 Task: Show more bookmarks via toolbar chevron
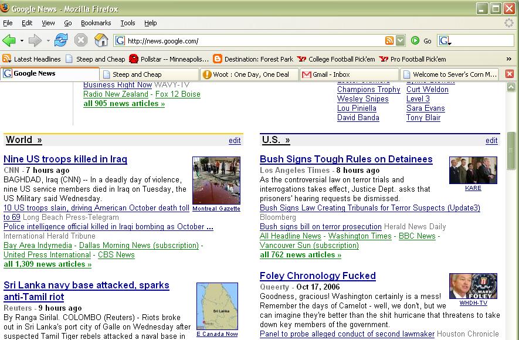[508, 59]
